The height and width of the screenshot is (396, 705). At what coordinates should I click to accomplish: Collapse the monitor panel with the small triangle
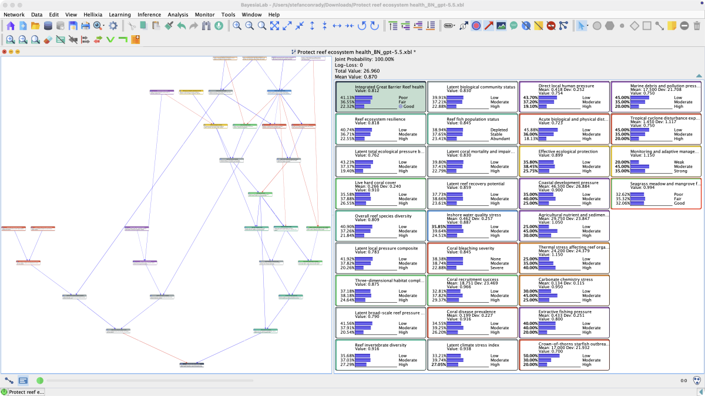pos(699,76)
